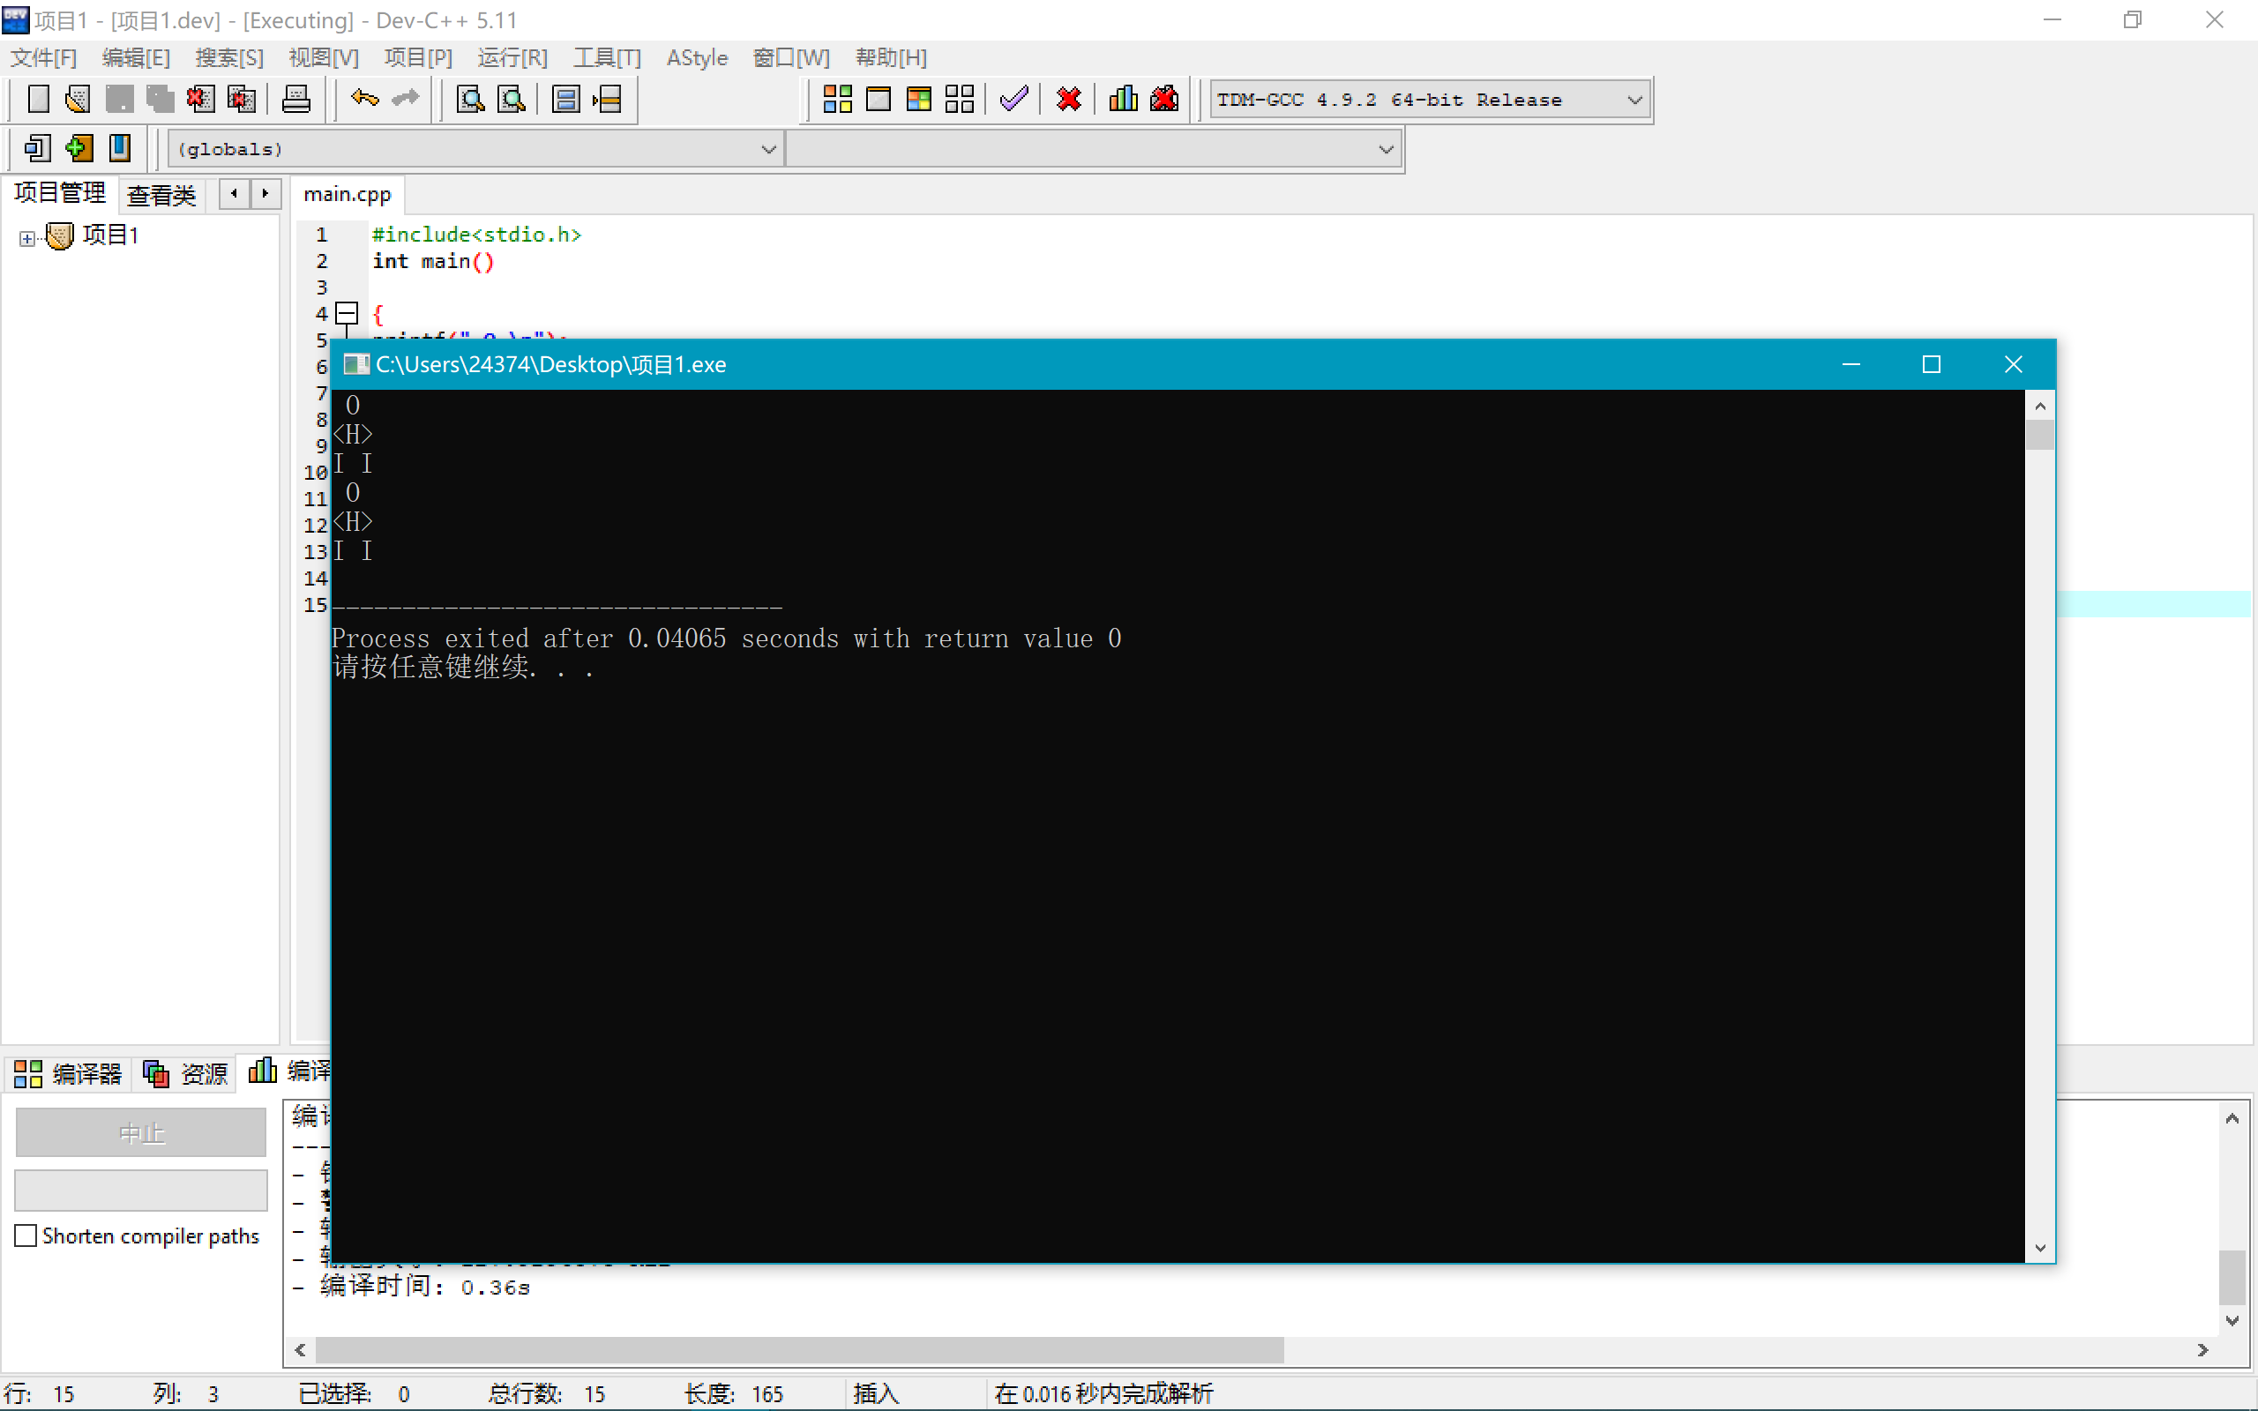
Task: Click the Print toolbar icon
Action: pyautogui.click(x=295, y=99)
